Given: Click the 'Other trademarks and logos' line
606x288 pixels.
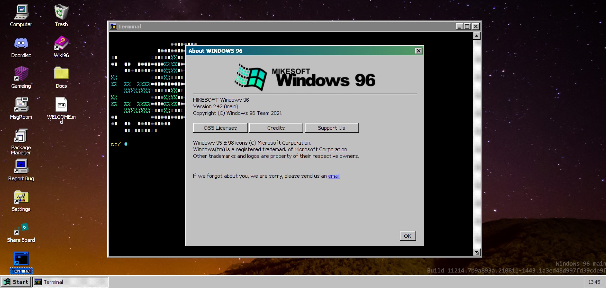Looking at the screenshot, I should click(276, 156).
